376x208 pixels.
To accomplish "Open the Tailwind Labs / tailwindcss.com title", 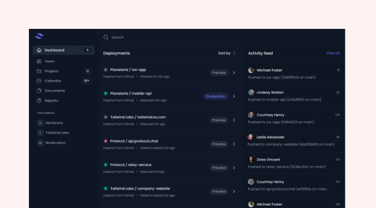I will click(x=138, y=117).
